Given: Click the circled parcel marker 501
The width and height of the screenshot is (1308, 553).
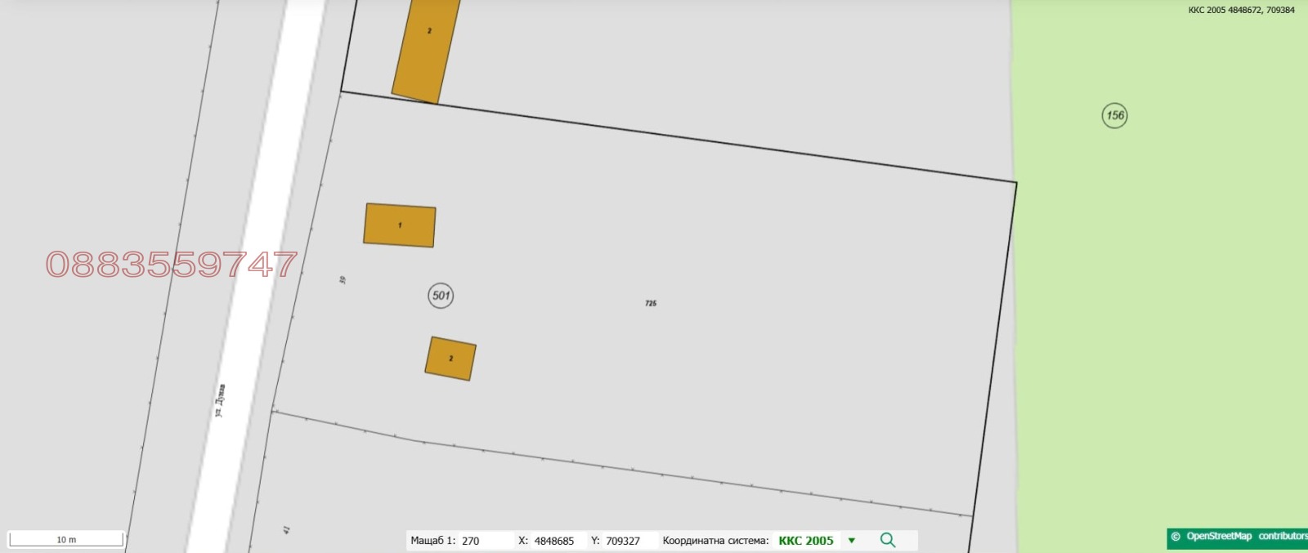Looking at the screenshot, I should coord(441,296).
